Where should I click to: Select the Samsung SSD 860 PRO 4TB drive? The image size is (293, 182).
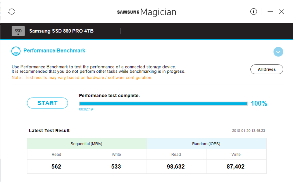point(61,31)
